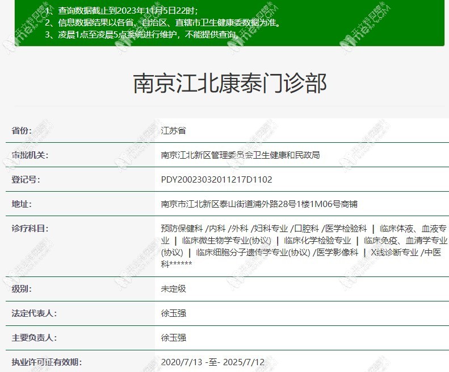
Task: Click the title 南京江北康泰门诊部
Action: point(230,84)
